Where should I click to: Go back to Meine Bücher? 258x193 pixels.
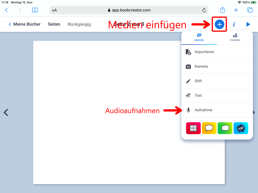click(24, 24)
